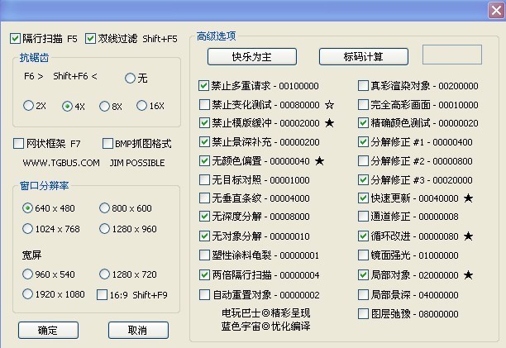Check 图层弛豫 - 08000000
Image resolution: width=506 pixels, height=348 pixels.
tap(363, 314)
